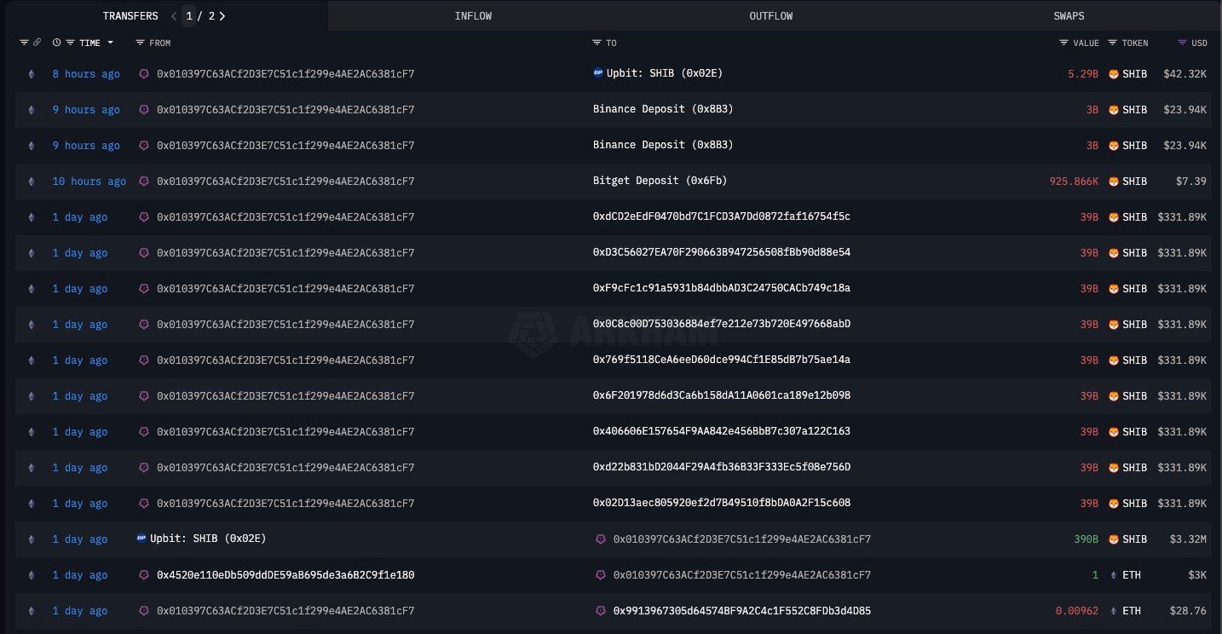Open the chain filter icon in header
This screenshot has width=1222, height=634.
pos(24,43)
